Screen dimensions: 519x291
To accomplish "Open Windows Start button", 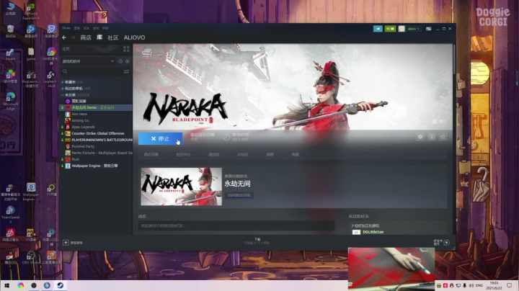I will click(7, 285).
